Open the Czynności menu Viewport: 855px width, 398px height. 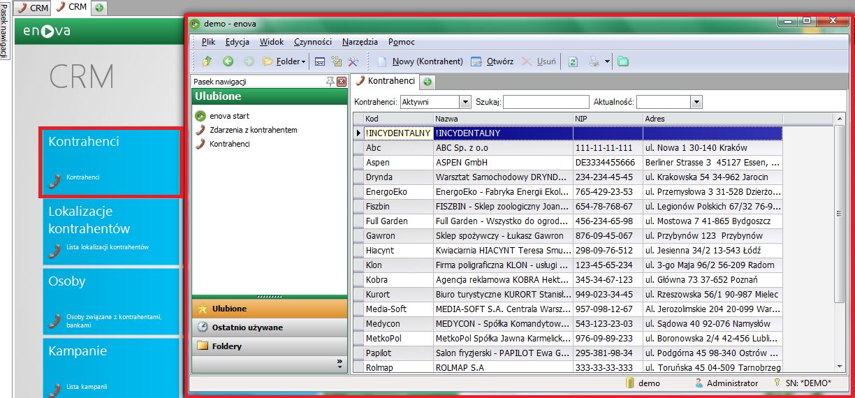coord(313,42)
